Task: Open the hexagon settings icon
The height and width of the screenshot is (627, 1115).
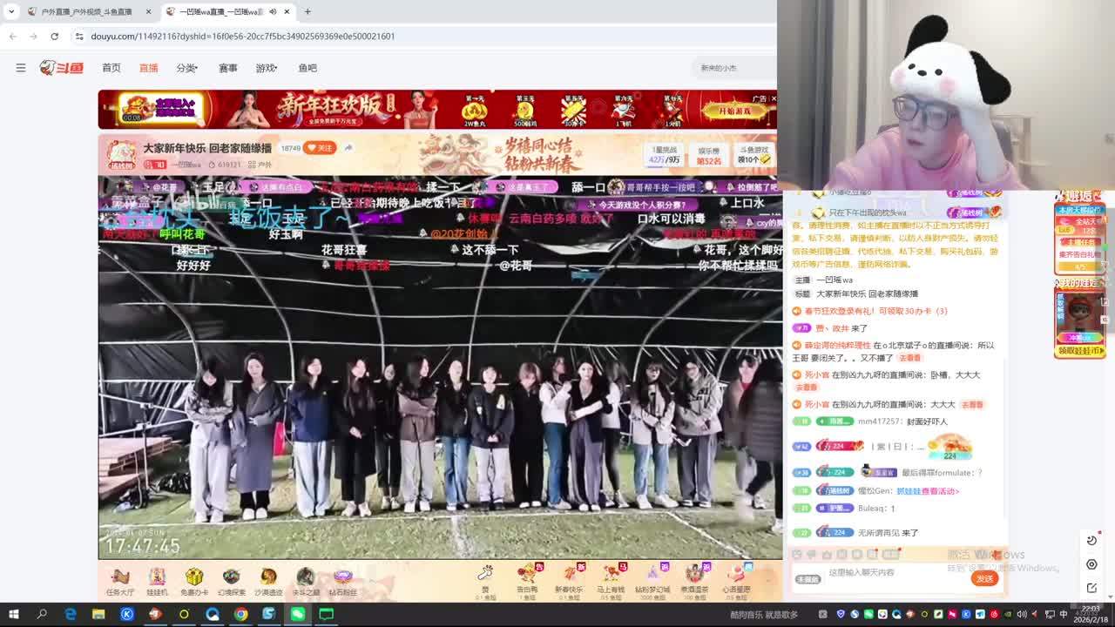Action: click(x=1091, y=564)
